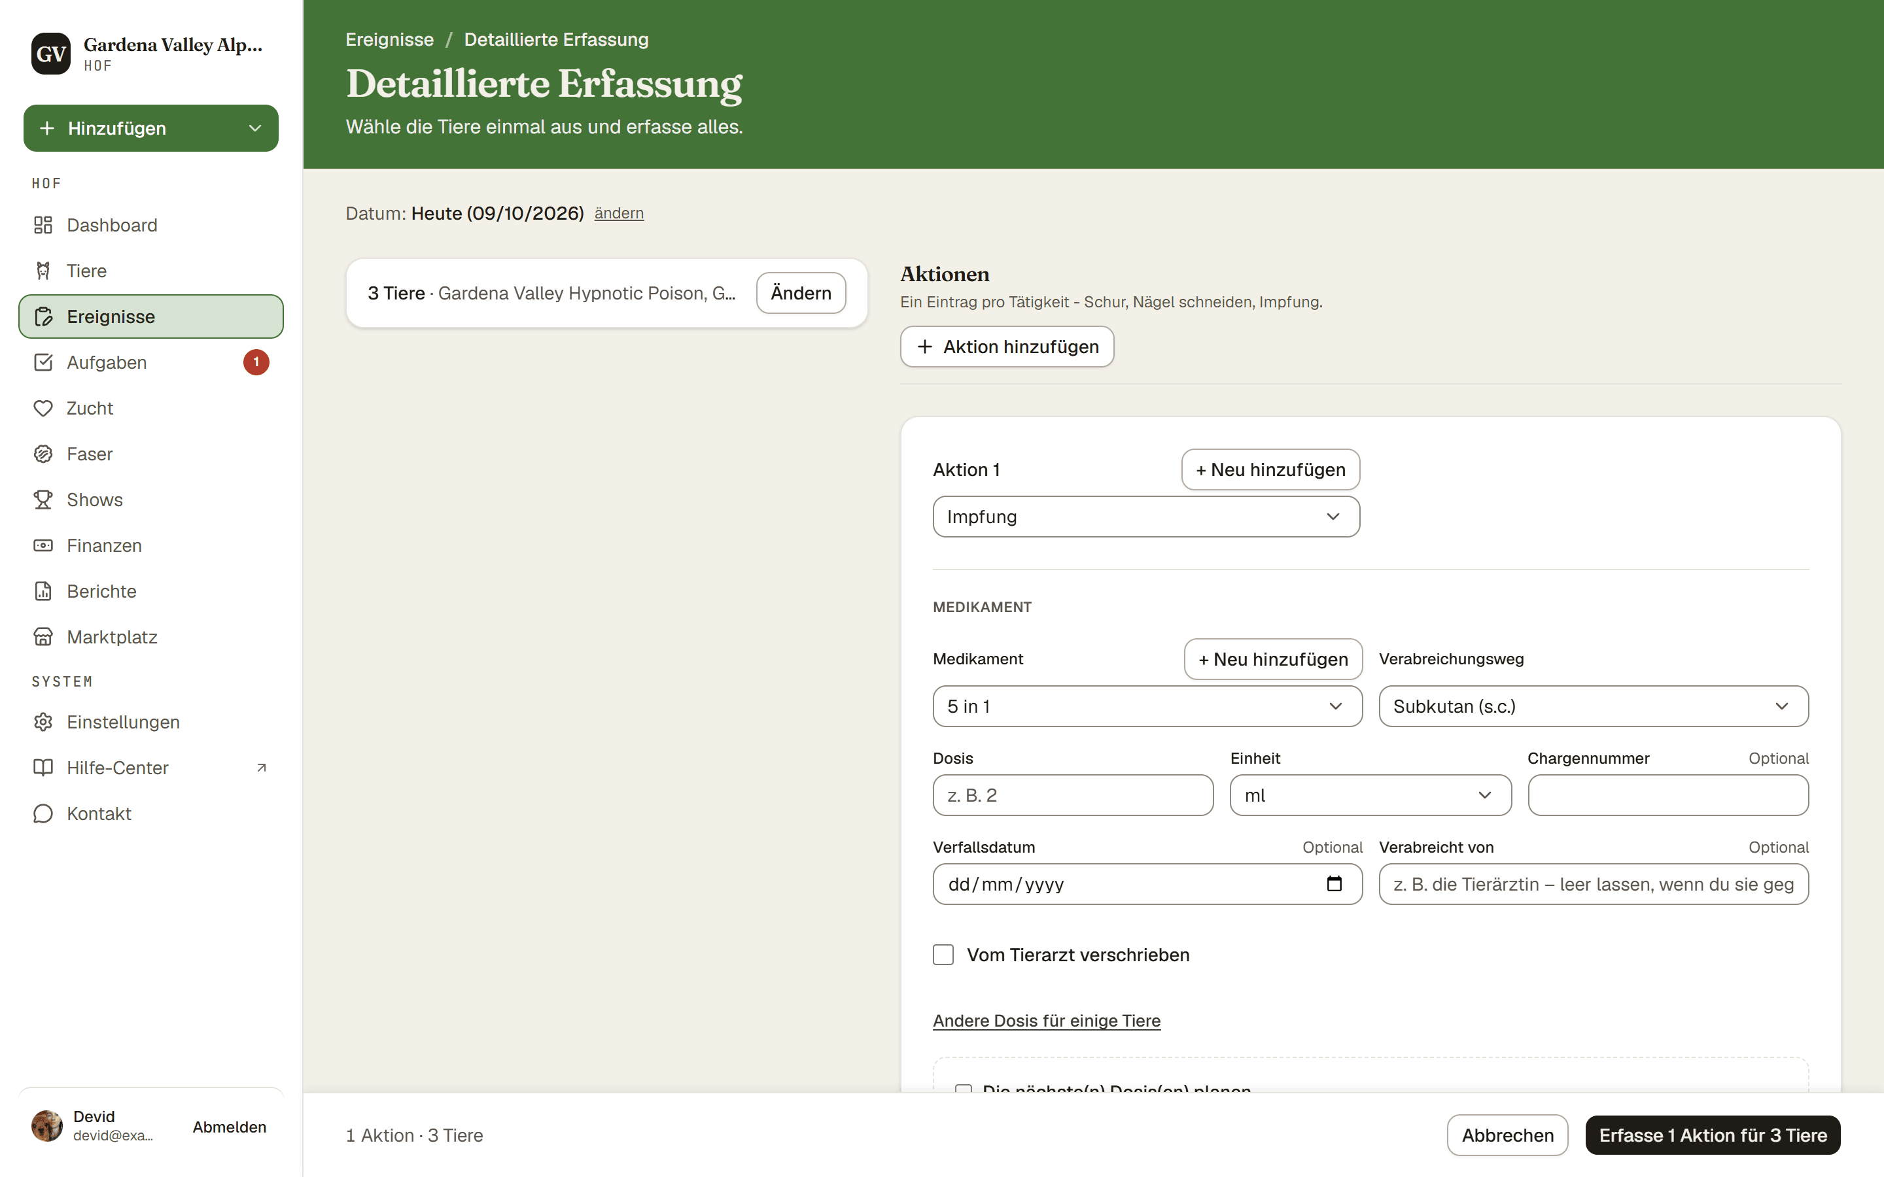Image resolution: width=1884 pixels, height=1177 pixels.
Task: Click Erfasse 1 Aktion für 3 Tiere
Action: click(x=1713, y=1135)
